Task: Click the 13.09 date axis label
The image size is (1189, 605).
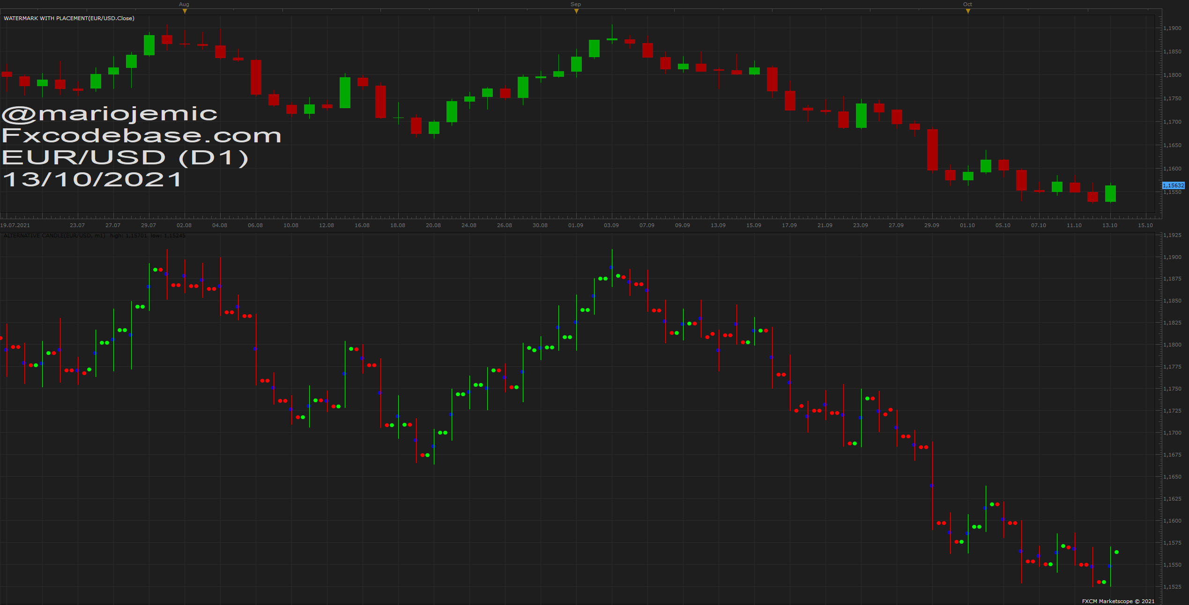Action: pos(718,225)
